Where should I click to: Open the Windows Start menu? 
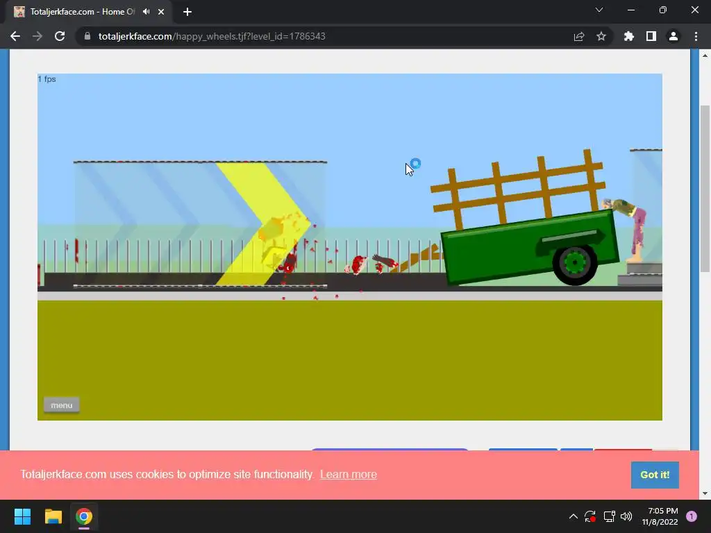tap(22, 516)
